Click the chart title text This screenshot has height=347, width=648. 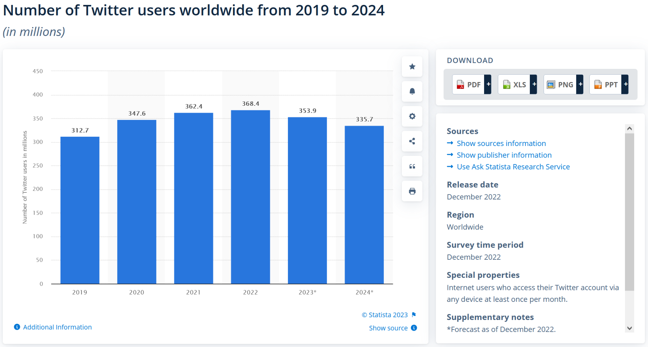click(x=194, y=10)
